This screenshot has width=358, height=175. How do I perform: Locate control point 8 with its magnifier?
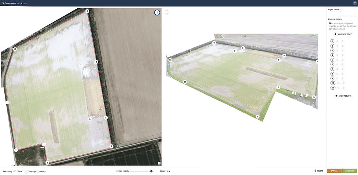pyautogui.click(x=337, y=74)
